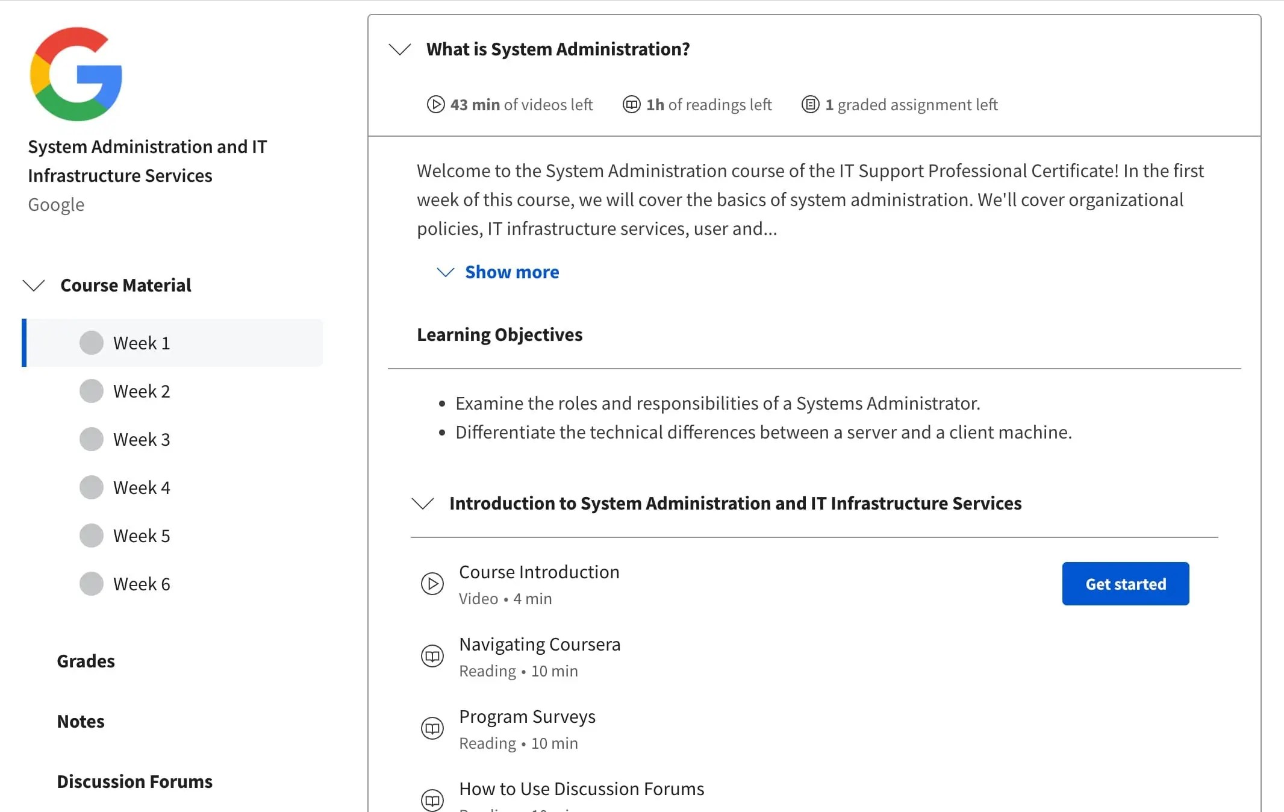
Task: Open the Grades section
Action: [85, 660]
